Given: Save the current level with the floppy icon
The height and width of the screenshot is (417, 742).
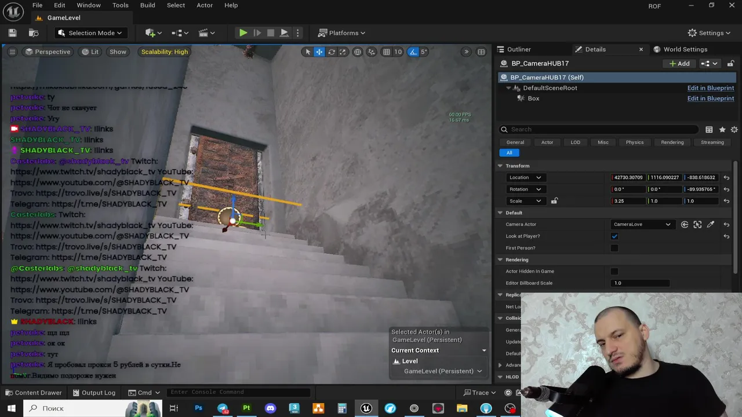Looking at the screenshot, I should (12, 33).
